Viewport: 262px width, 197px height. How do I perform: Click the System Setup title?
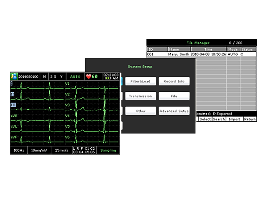(140, 67)
